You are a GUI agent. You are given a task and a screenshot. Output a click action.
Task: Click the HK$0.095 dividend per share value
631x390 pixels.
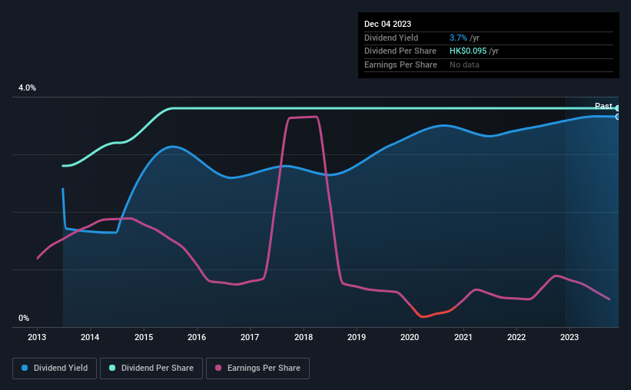click(468, 51)
